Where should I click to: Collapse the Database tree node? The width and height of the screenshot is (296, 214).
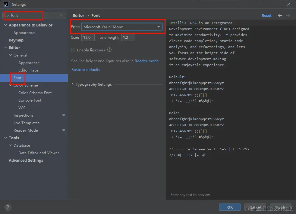point(10,145)
